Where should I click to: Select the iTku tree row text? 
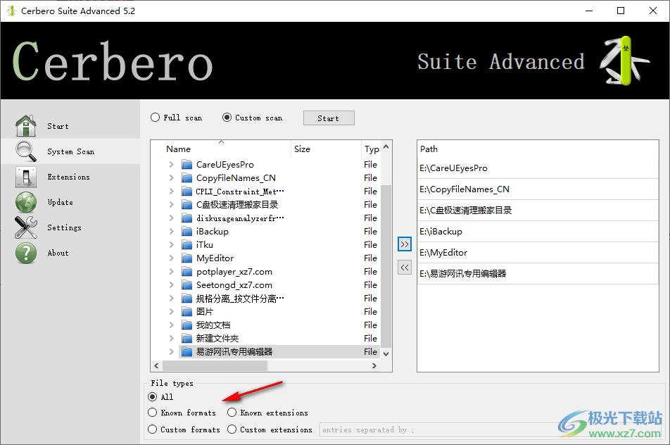click(205, 245)
